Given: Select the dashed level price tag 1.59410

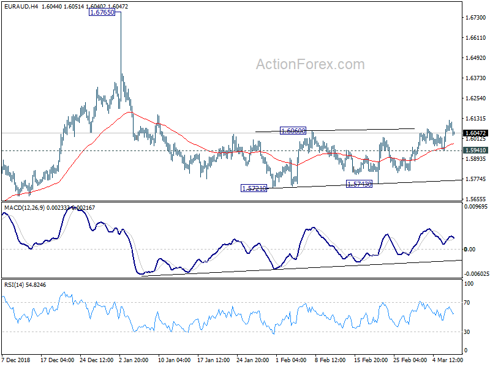Looking at the screenshot, I should tap(476, 150).
